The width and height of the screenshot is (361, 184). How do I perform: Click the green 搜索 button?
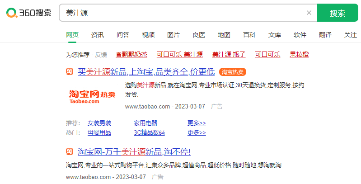point(338,13)
